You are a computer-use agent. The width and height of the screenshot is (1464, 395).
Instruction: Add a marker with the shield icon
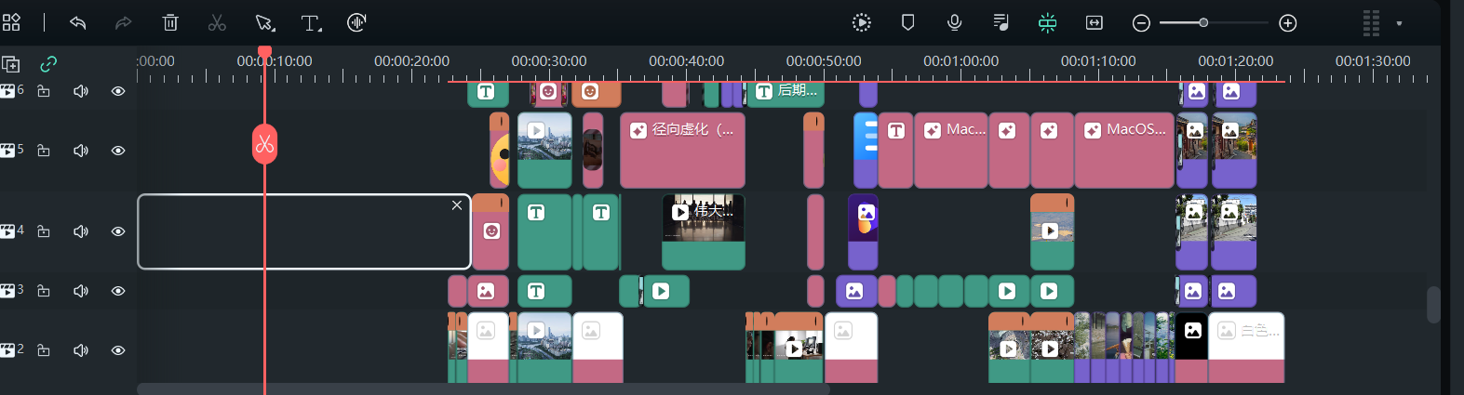pyautogui.click(x=908, y=22)
